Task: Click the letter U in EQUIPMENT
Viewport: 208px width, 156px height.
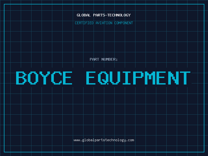Action: [x=115, y=78]
